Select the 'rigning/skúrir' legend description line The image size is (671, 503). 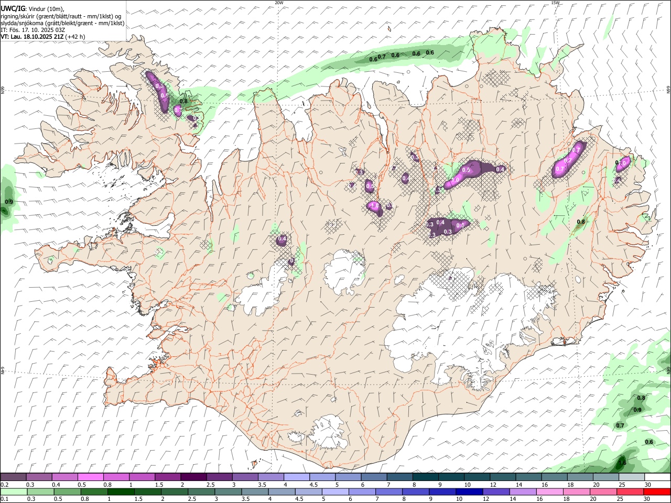click(61, 16)
